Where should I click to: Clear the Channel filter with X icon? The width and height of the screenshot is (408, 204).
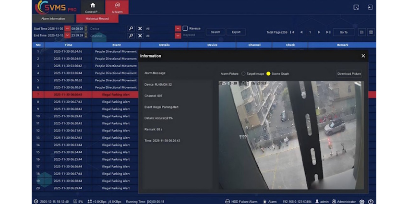click(140, 36)
